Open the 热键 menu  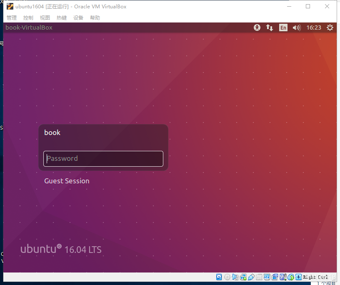pos(62,18)
